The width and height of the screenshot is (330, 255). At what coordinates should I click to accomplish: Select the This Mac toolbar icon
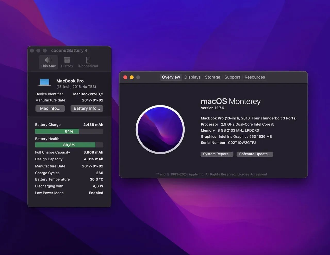point(48,62)
